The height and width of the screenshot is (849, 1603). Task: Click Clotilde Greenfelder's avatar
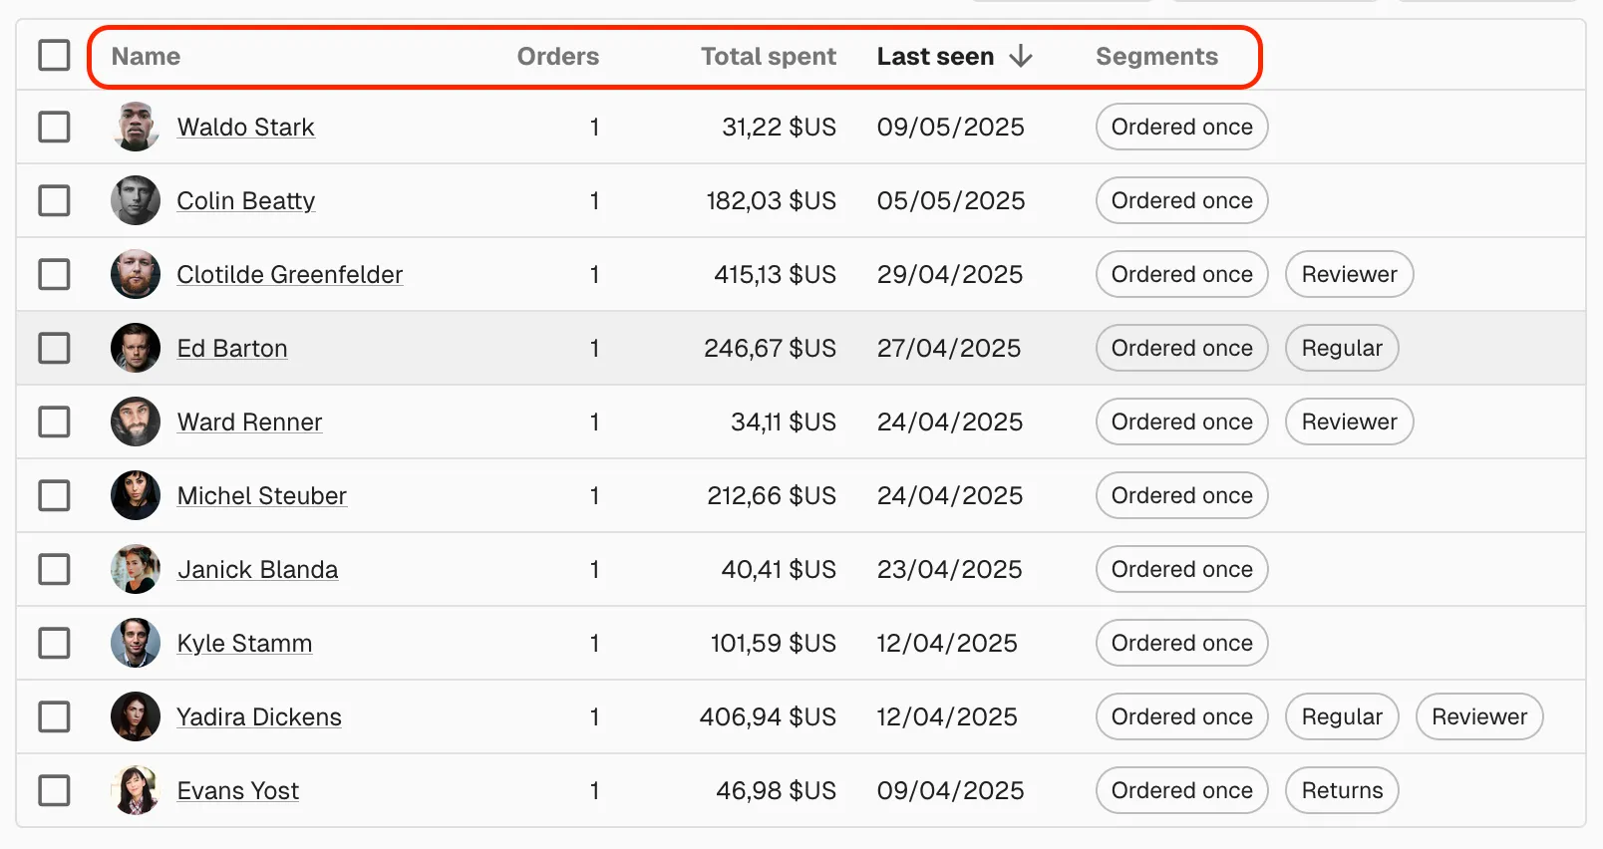(x=136, y=274)
